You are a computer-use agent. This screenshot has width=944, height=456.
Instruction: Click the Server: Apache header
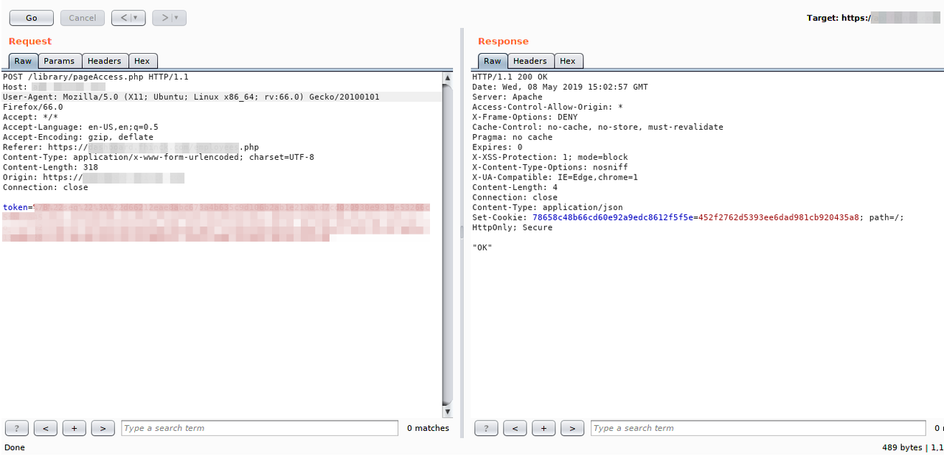(507, 97)
